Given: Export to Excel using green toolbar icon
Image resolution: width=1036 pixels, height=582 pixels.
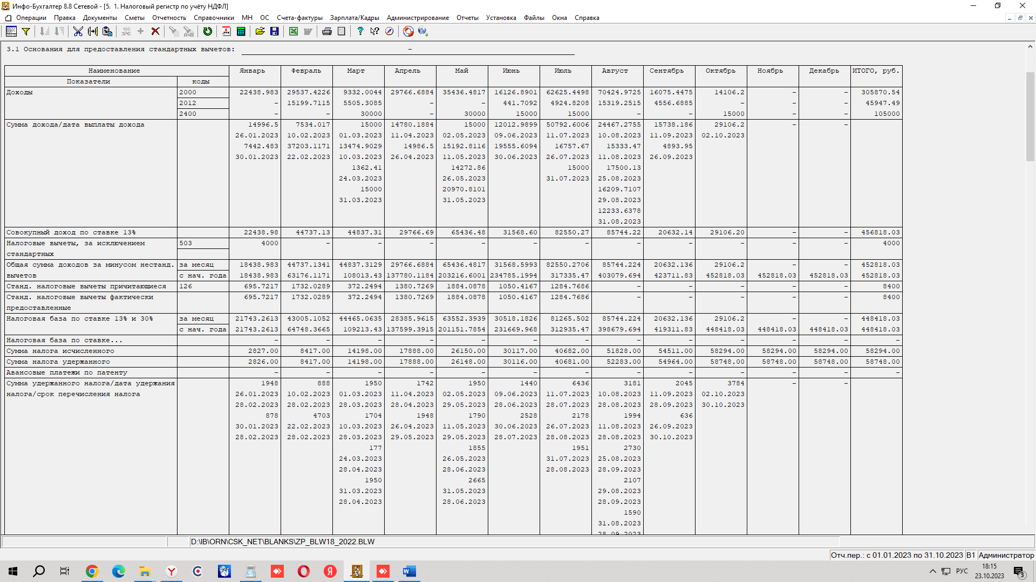Looking at the screenshot, I should click(x=293, y=31).
